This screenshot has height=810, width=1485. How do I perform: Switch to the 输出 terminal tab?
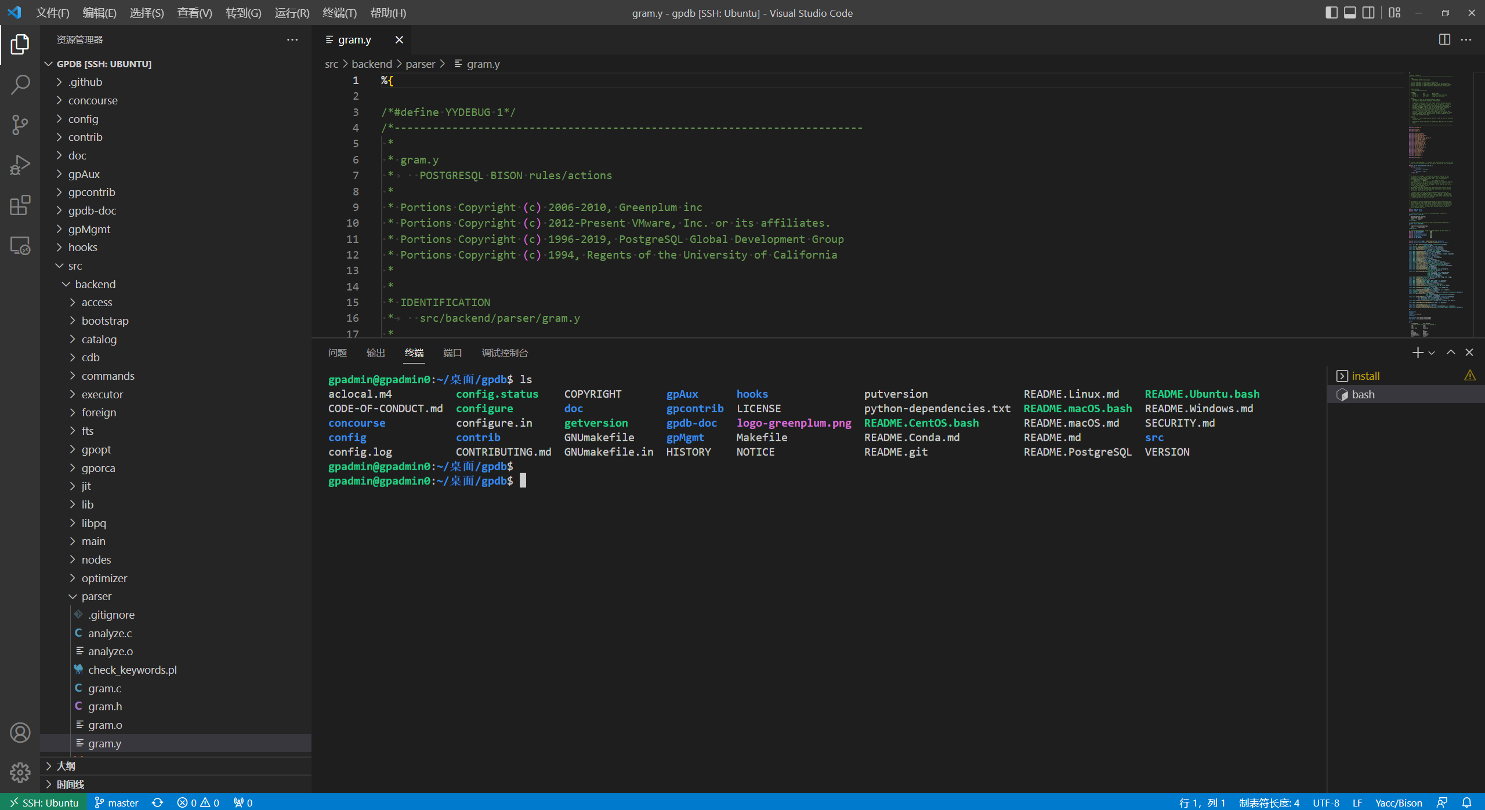point(375,352)
